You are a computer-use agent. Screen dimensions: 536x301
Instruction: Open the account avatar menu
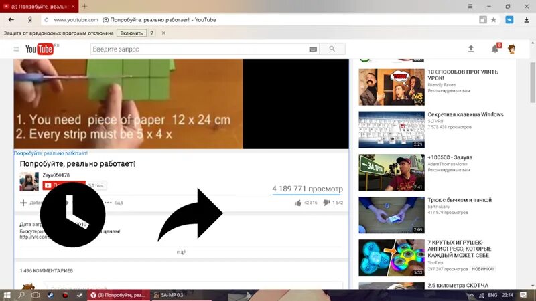512,49
